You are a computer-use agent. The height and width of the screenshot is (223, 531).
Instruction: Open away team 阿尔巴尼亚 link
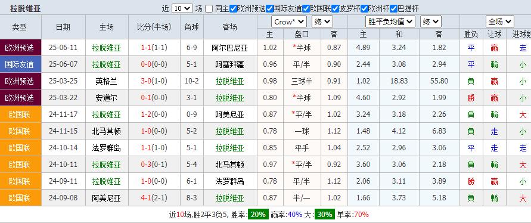coord(230,48)
